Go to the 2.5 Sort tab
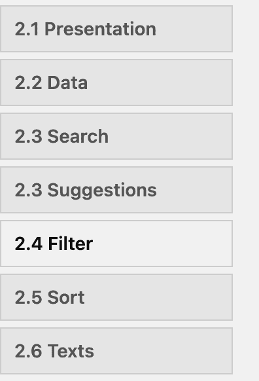This screenshot has width=259, height=381. click(116, 297)
